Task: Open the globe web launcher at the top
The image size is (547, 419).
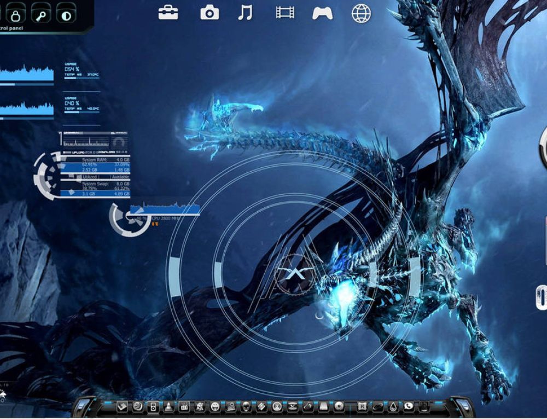Action: [x=362, y=14]
